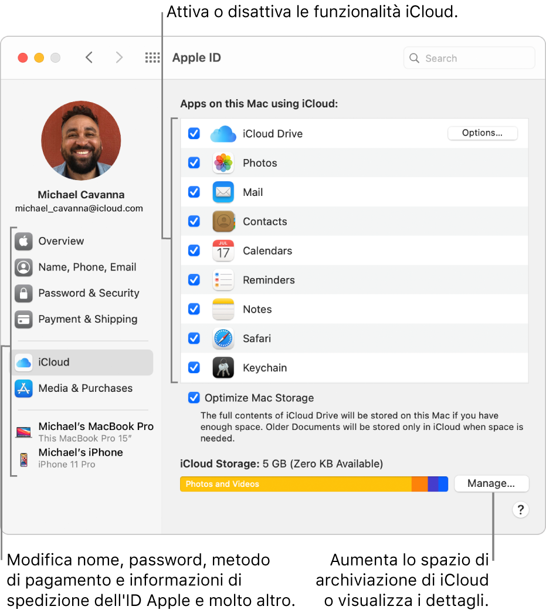
Task: Click the Search input field
Action: coord(469,58)
